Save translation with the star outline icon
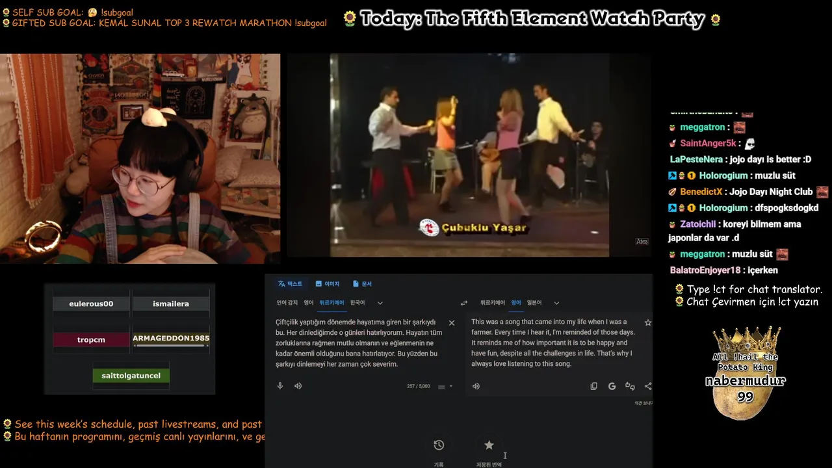Image resolution: width=832 pixels, height=468 pixels. pyautogui.click(x=647, y=322)
